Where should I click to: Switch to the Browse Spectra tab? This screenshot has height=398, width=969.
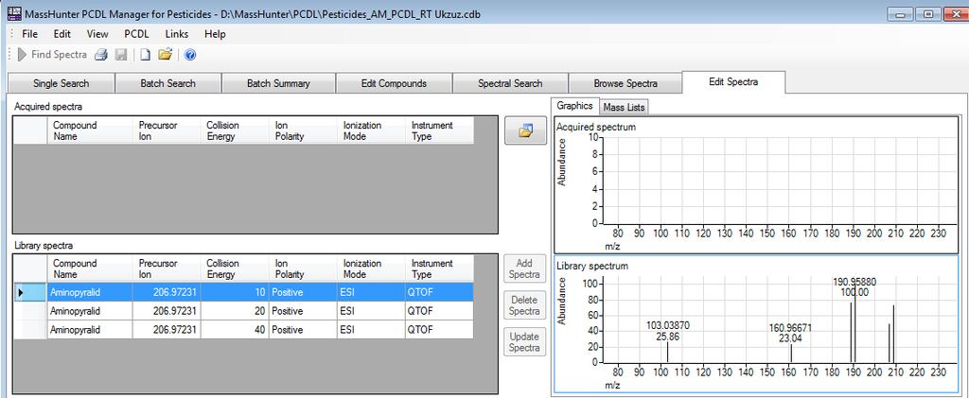(x=625, y=83)
